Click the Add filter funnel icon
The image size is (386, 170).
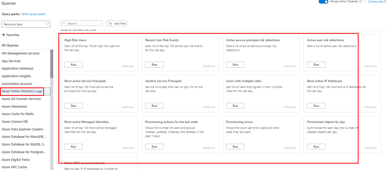pos(110,24)
